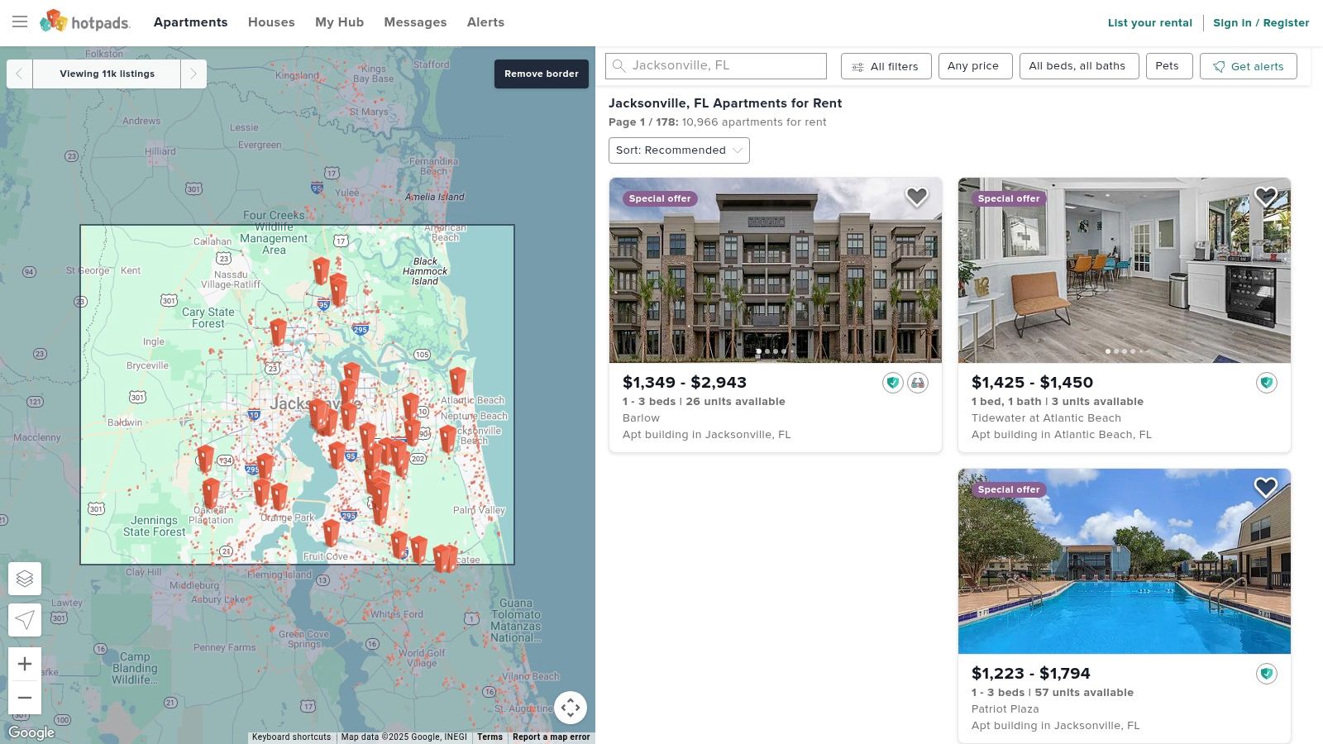Go to the Apartments tab
Image resolution: width=1323 pixels, height=744 pixels.
click(x=190, y=22)
